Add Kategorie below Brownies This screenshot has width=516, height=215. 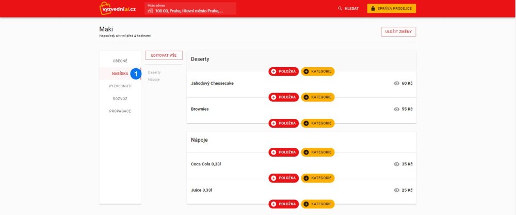coord(317,124)
